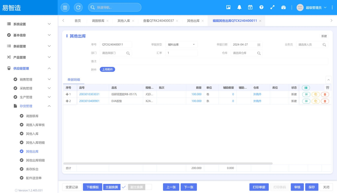Screen dimensions: 337x193
Task: Copy row 2 using yellow duplicate icon
Action: point(316,101)
